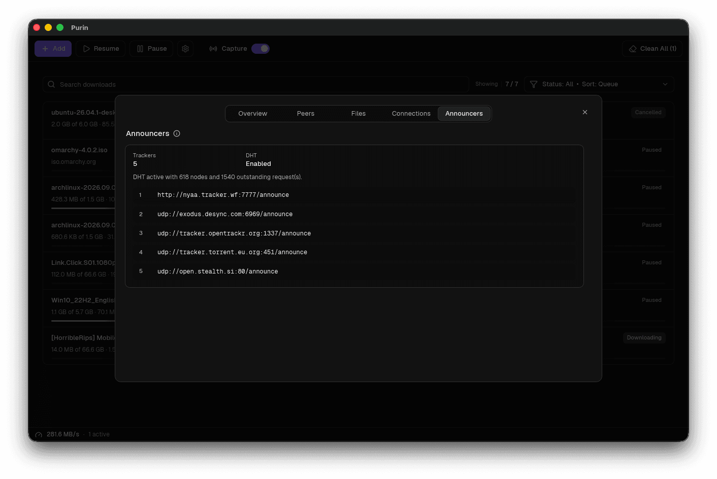Pause the selected downloads
Viewport: 717px width, 479px height.
coord(151,49)
